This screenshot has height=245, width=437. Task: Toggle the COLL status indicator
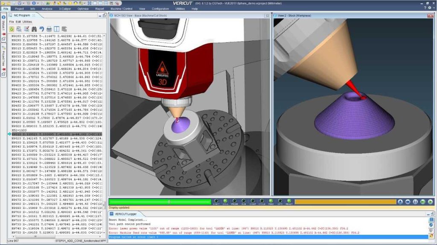coord(225,201)
